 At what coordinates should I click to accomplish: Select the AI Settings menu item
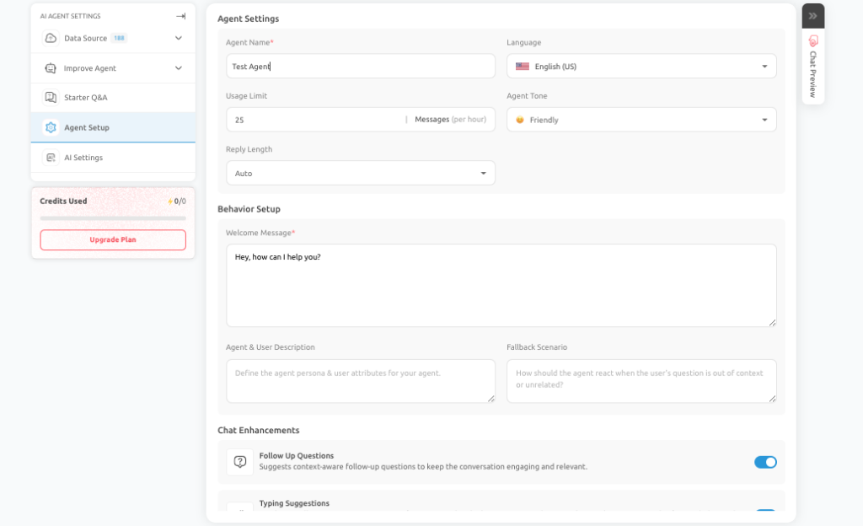click(x=113, y=158)
